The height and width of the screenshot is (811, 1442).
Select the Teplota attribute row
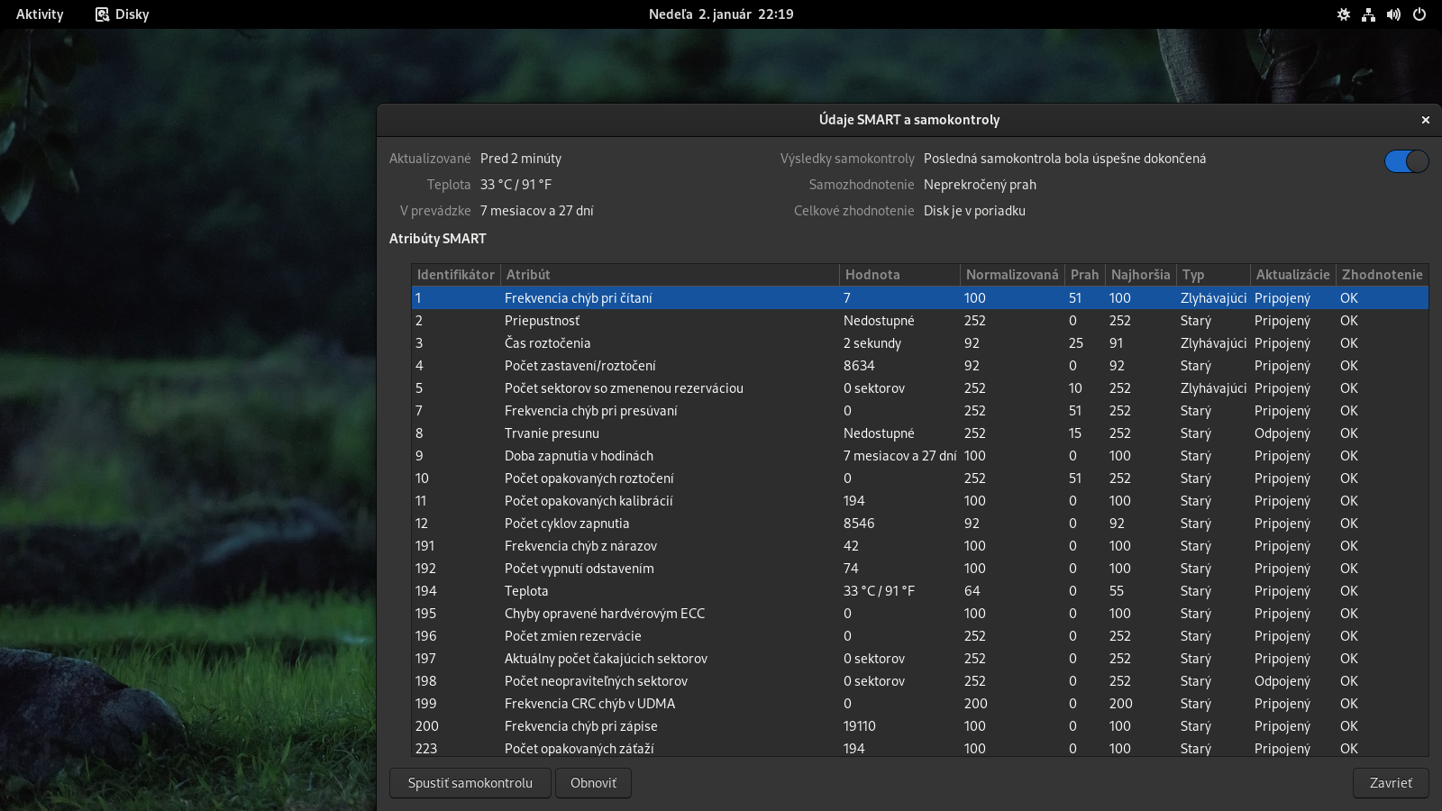(x=526, y=591)
